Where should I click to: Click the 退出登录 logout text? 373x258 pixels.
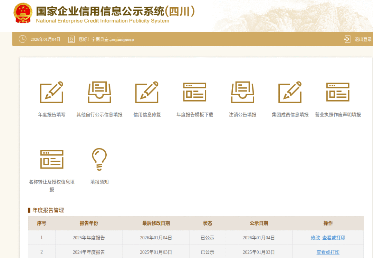pyautogui.click(x=363, y=39)
